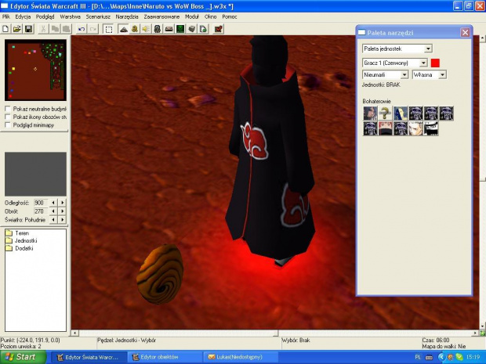Screen dimensions: 486x364
Task: Open the Windows Start button
Action: point(23,357)
